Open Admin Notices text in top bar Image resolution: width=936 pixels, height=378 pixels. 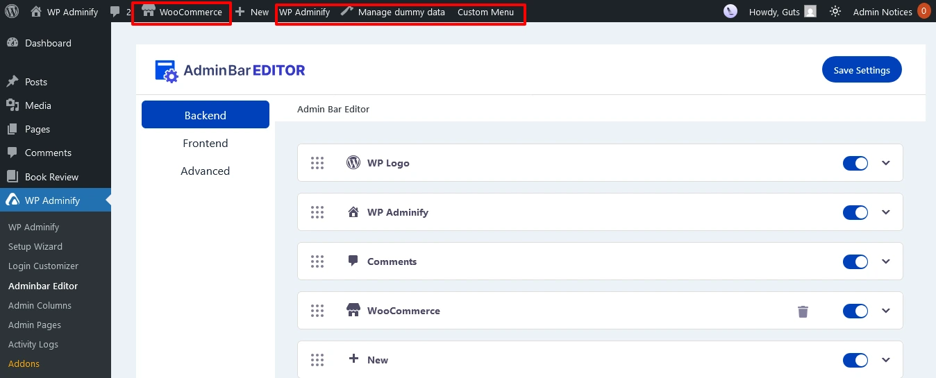[x=883, y=12]
